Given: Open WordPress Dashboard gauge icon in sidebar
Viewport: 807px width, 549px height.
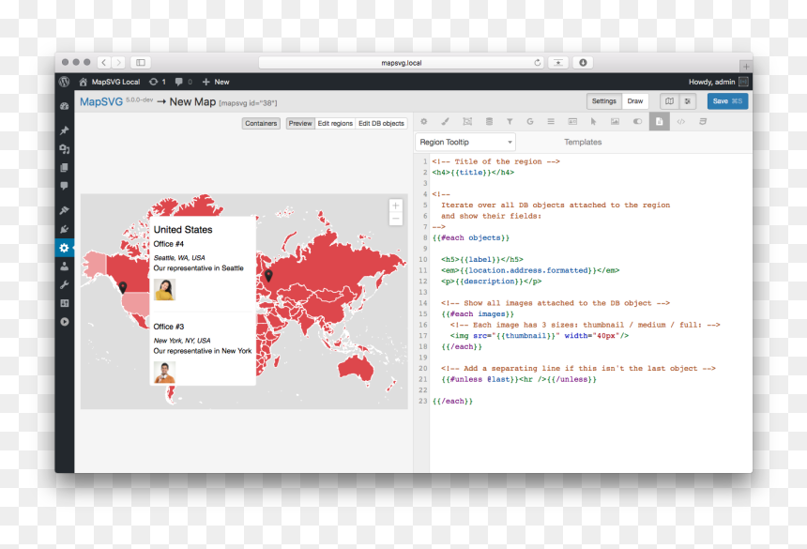Looking at the screenshot, I should point(65,106).
